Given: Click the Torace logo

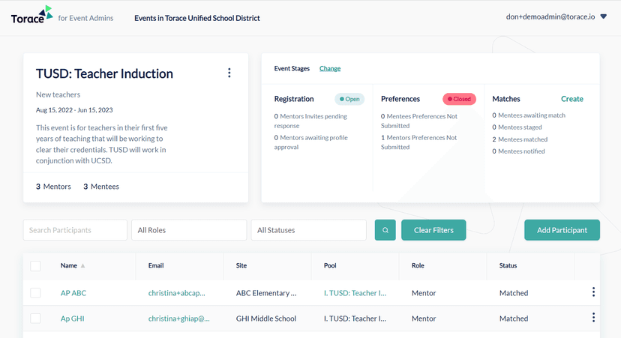Looking at the screenshot, I should [31, 15].
